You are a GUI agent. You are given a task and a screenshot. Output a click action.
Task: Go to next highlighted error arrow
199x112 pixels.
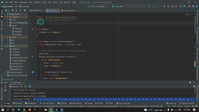[194, 14]
